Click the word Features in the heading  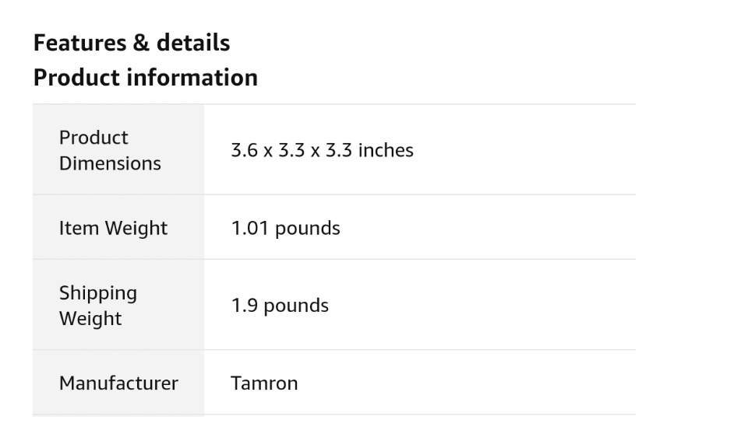[80, 43]
